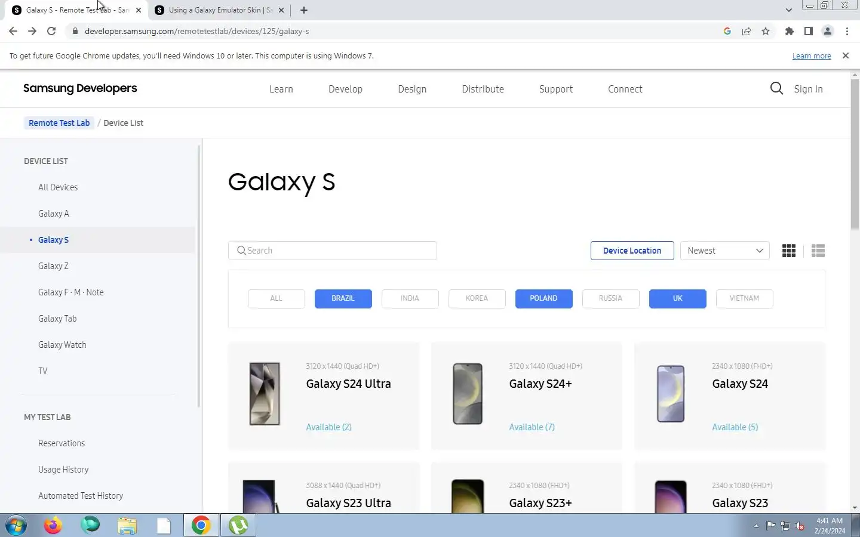Image resolution: width=860 pixels, height=537 pixels.
Task: Open Usage History in sidebar
Action: tap(63, 470)
